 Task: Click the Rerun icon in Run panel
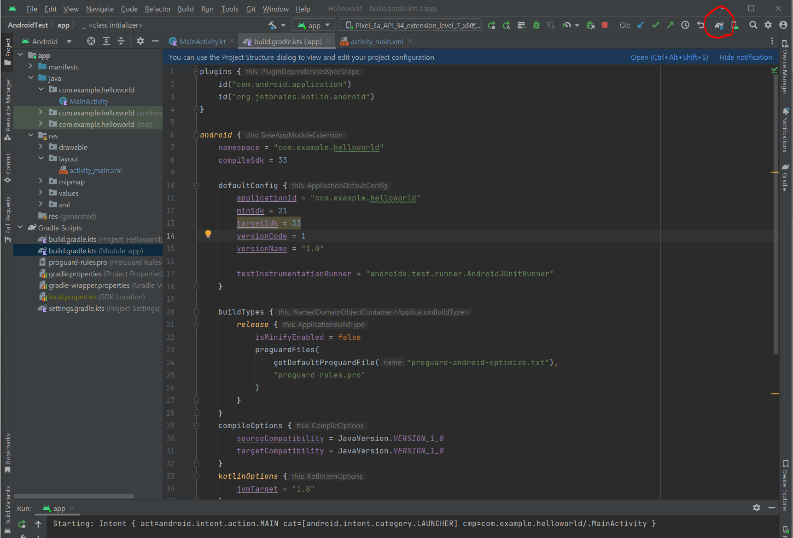tap(22, 524)
